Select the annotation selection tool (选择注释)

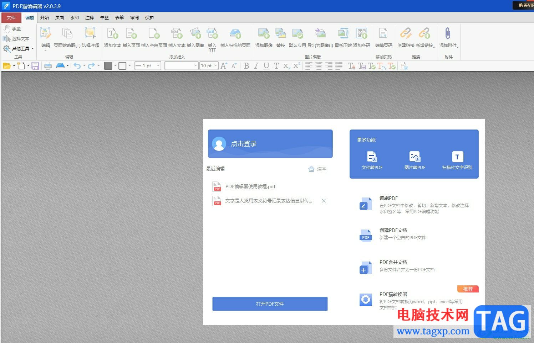click(91, 38)
